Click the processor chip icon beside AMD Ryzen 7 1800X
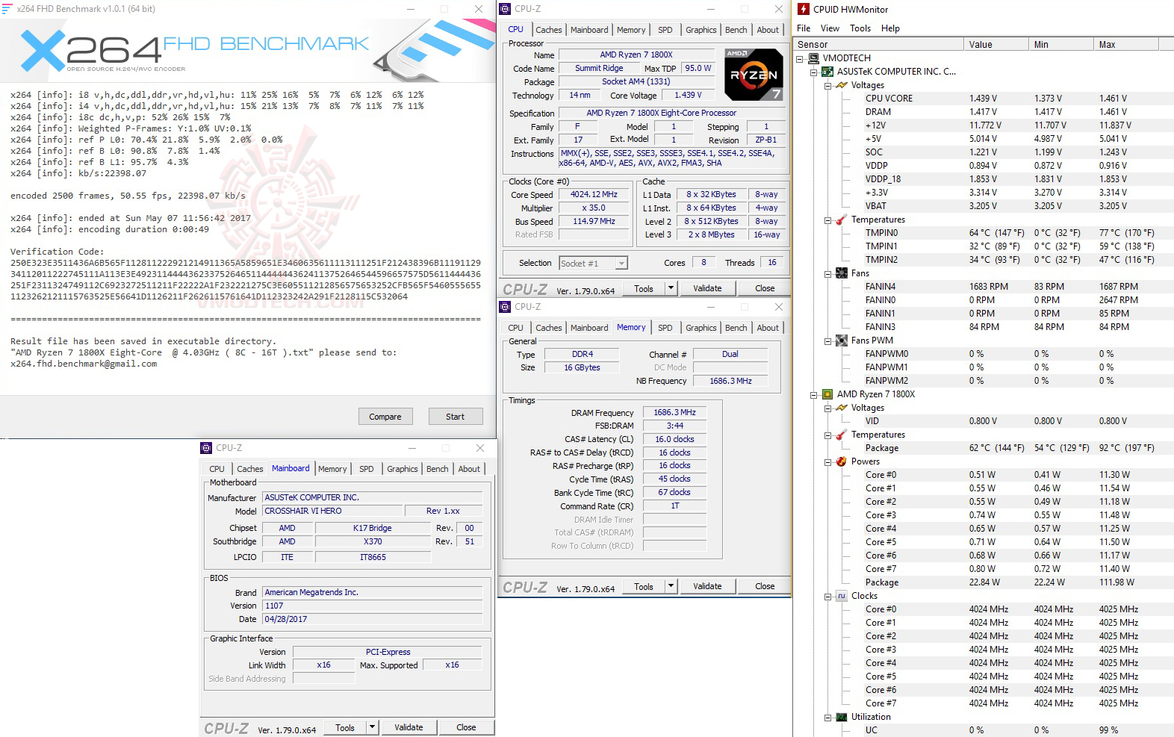Screen dimensions: 1174x737 pyautogui.click(x=827, y=394)
